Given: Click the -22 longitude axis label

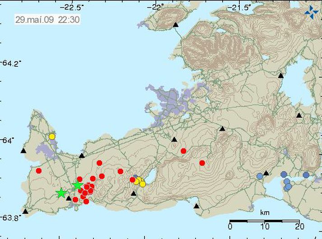Looking at the screenshot, I should click(x=157, y=7).
